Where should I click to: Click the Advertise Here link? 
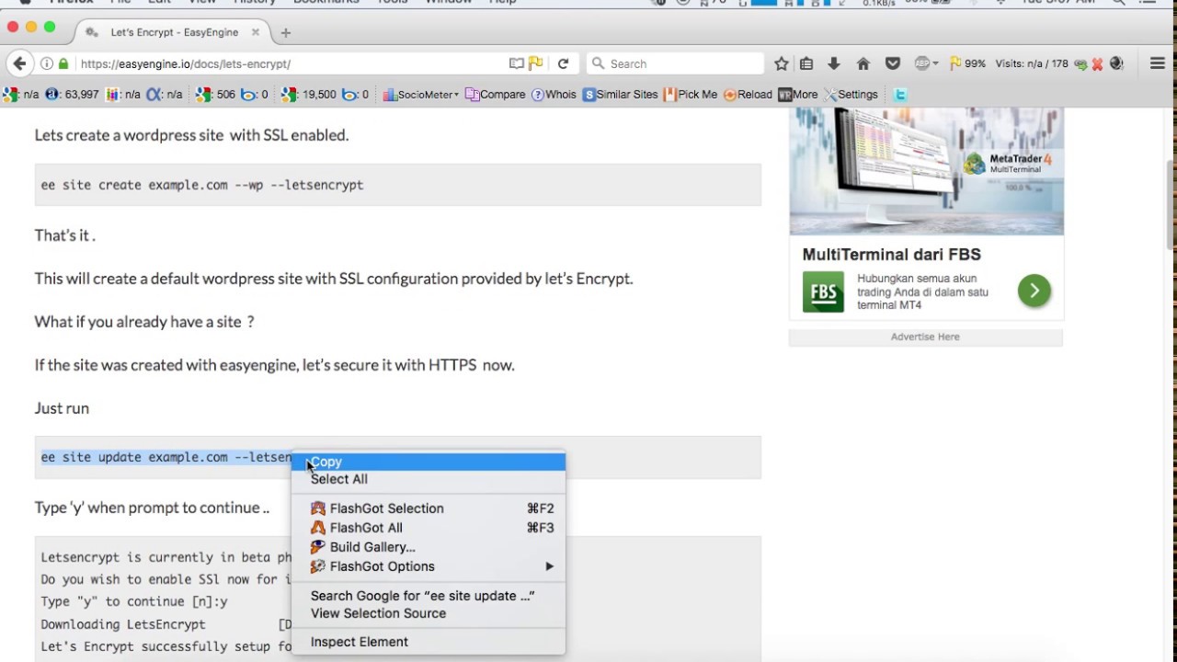pos(925,337)
